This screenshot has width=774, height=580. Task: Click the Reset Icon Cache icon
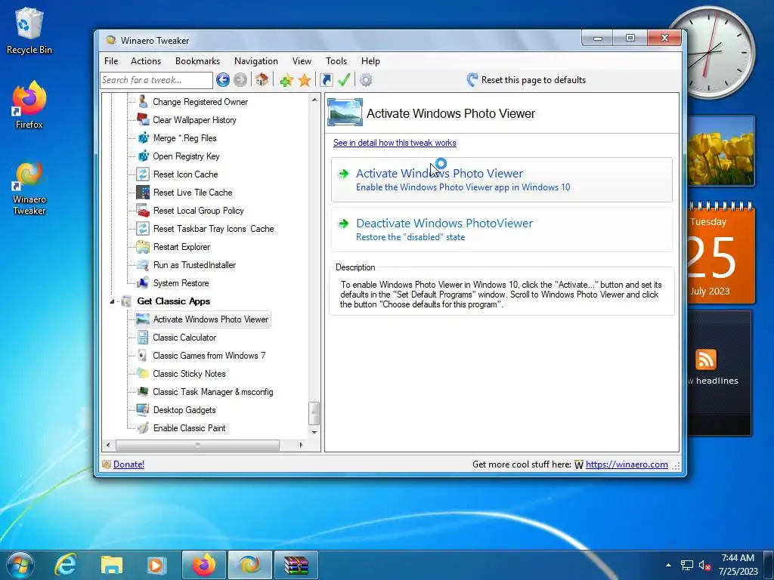(x=143, y=174)
